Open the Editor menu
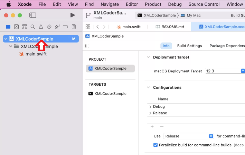This screenshot has height=155, width=245. (x=132, y=4)
